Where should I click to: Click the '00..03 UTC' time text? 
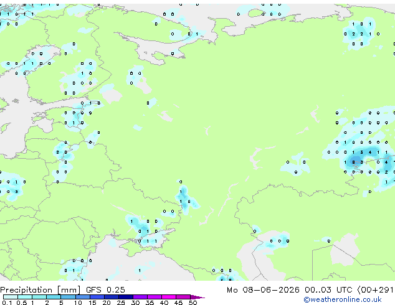[x=328, y=290]
